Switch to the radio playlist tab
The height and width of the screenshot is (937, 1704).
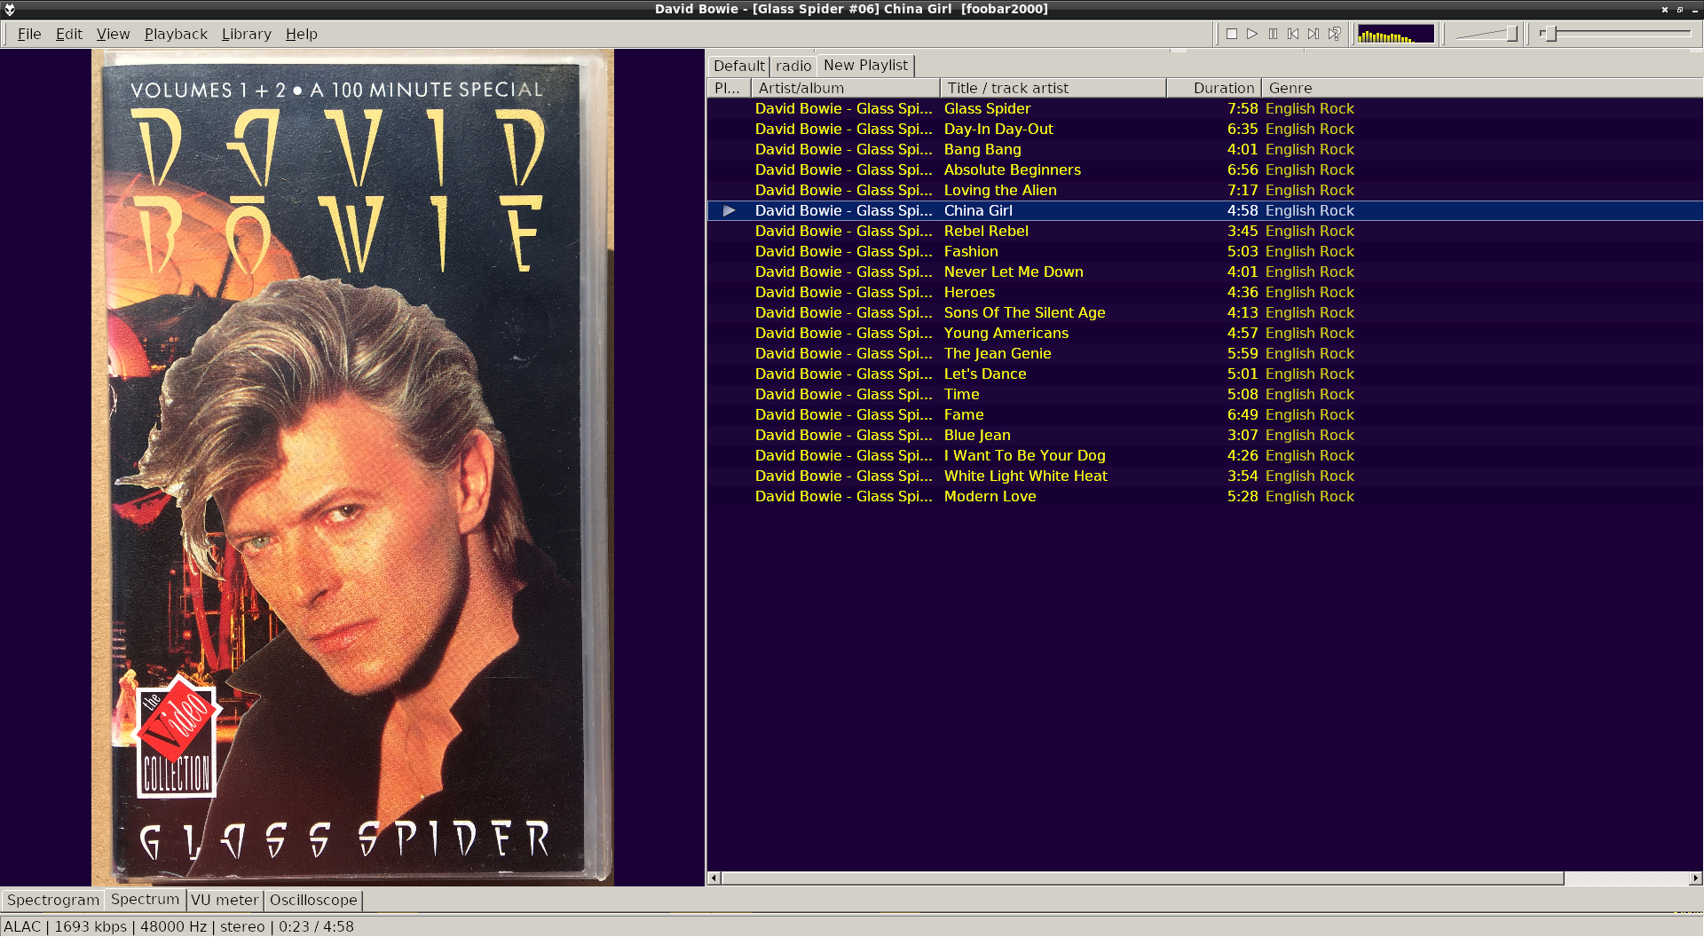pyautogui.click(x=793, y=66)
